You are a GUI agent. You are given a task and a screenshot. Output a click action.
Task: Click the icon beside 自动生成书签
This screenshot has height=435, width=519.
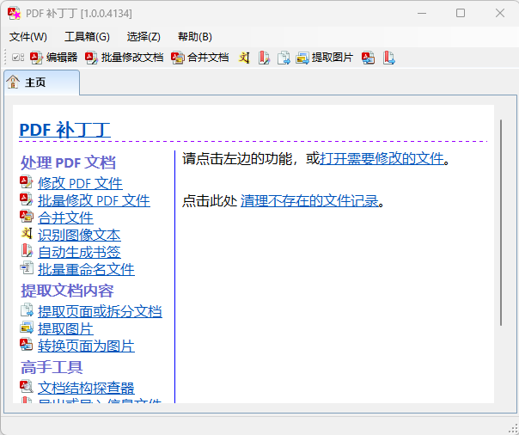(27, 251)
